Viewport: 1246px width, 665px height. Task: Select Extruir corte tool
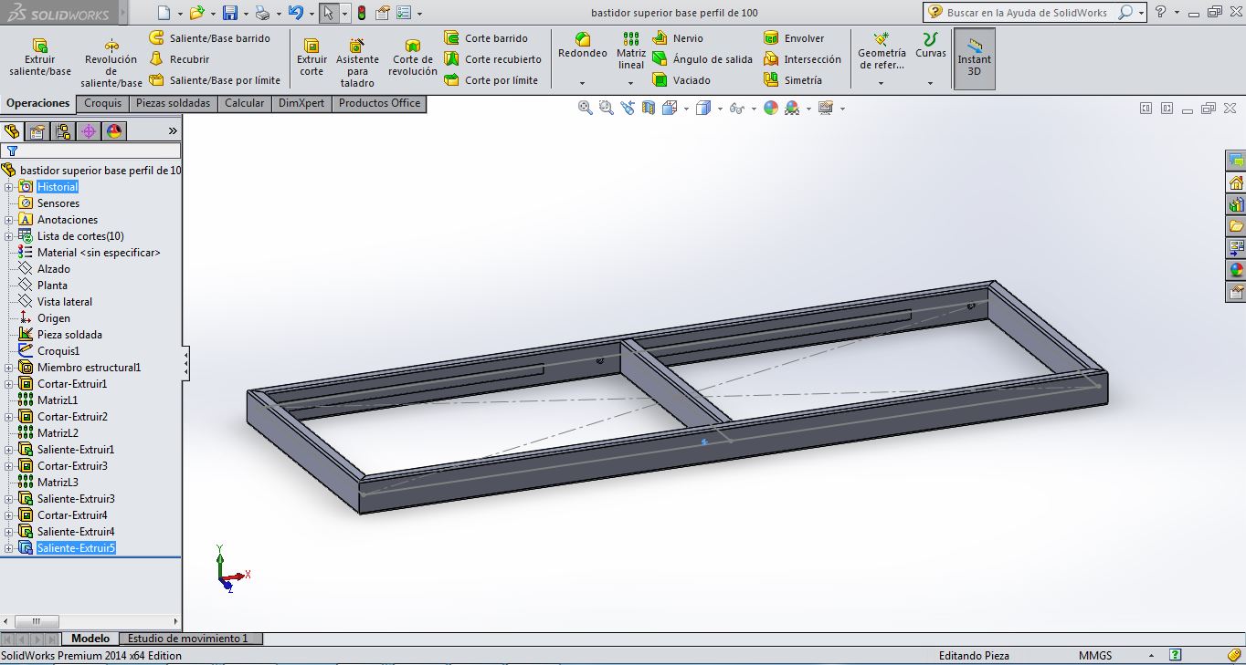tap(311, 57)
